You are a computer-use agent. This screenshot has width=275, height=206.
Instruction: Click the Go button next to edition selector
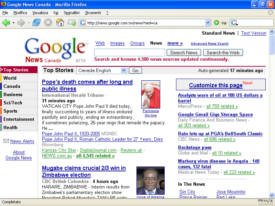pyautogui.click(x=135, y=70)
